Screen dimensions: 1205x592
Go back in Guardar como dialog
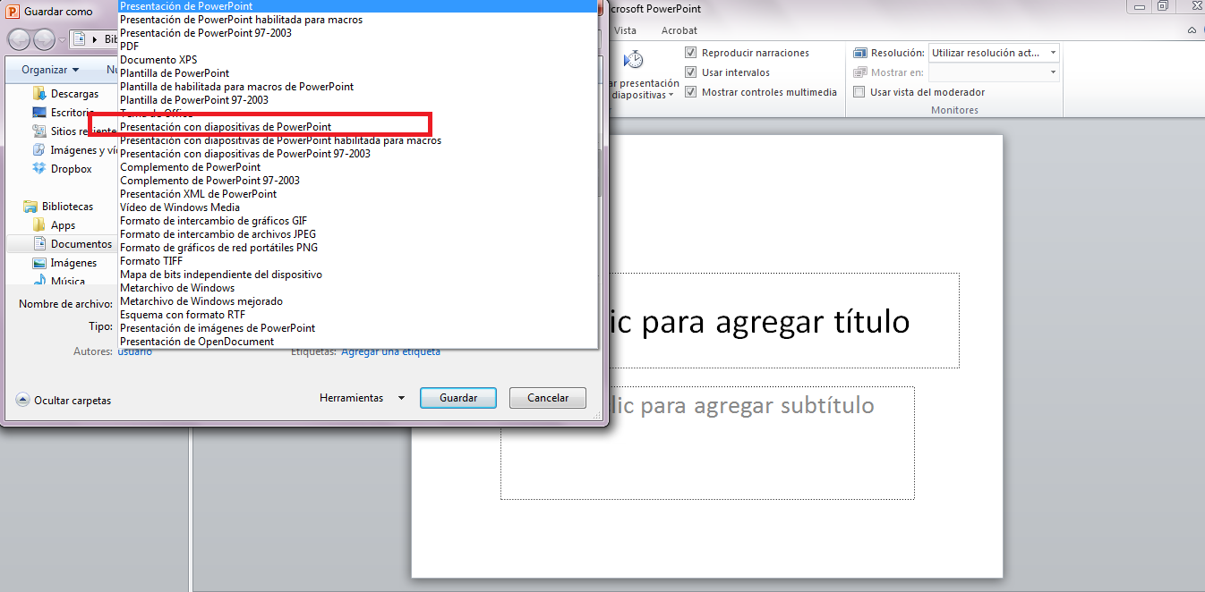pos(20,40)
